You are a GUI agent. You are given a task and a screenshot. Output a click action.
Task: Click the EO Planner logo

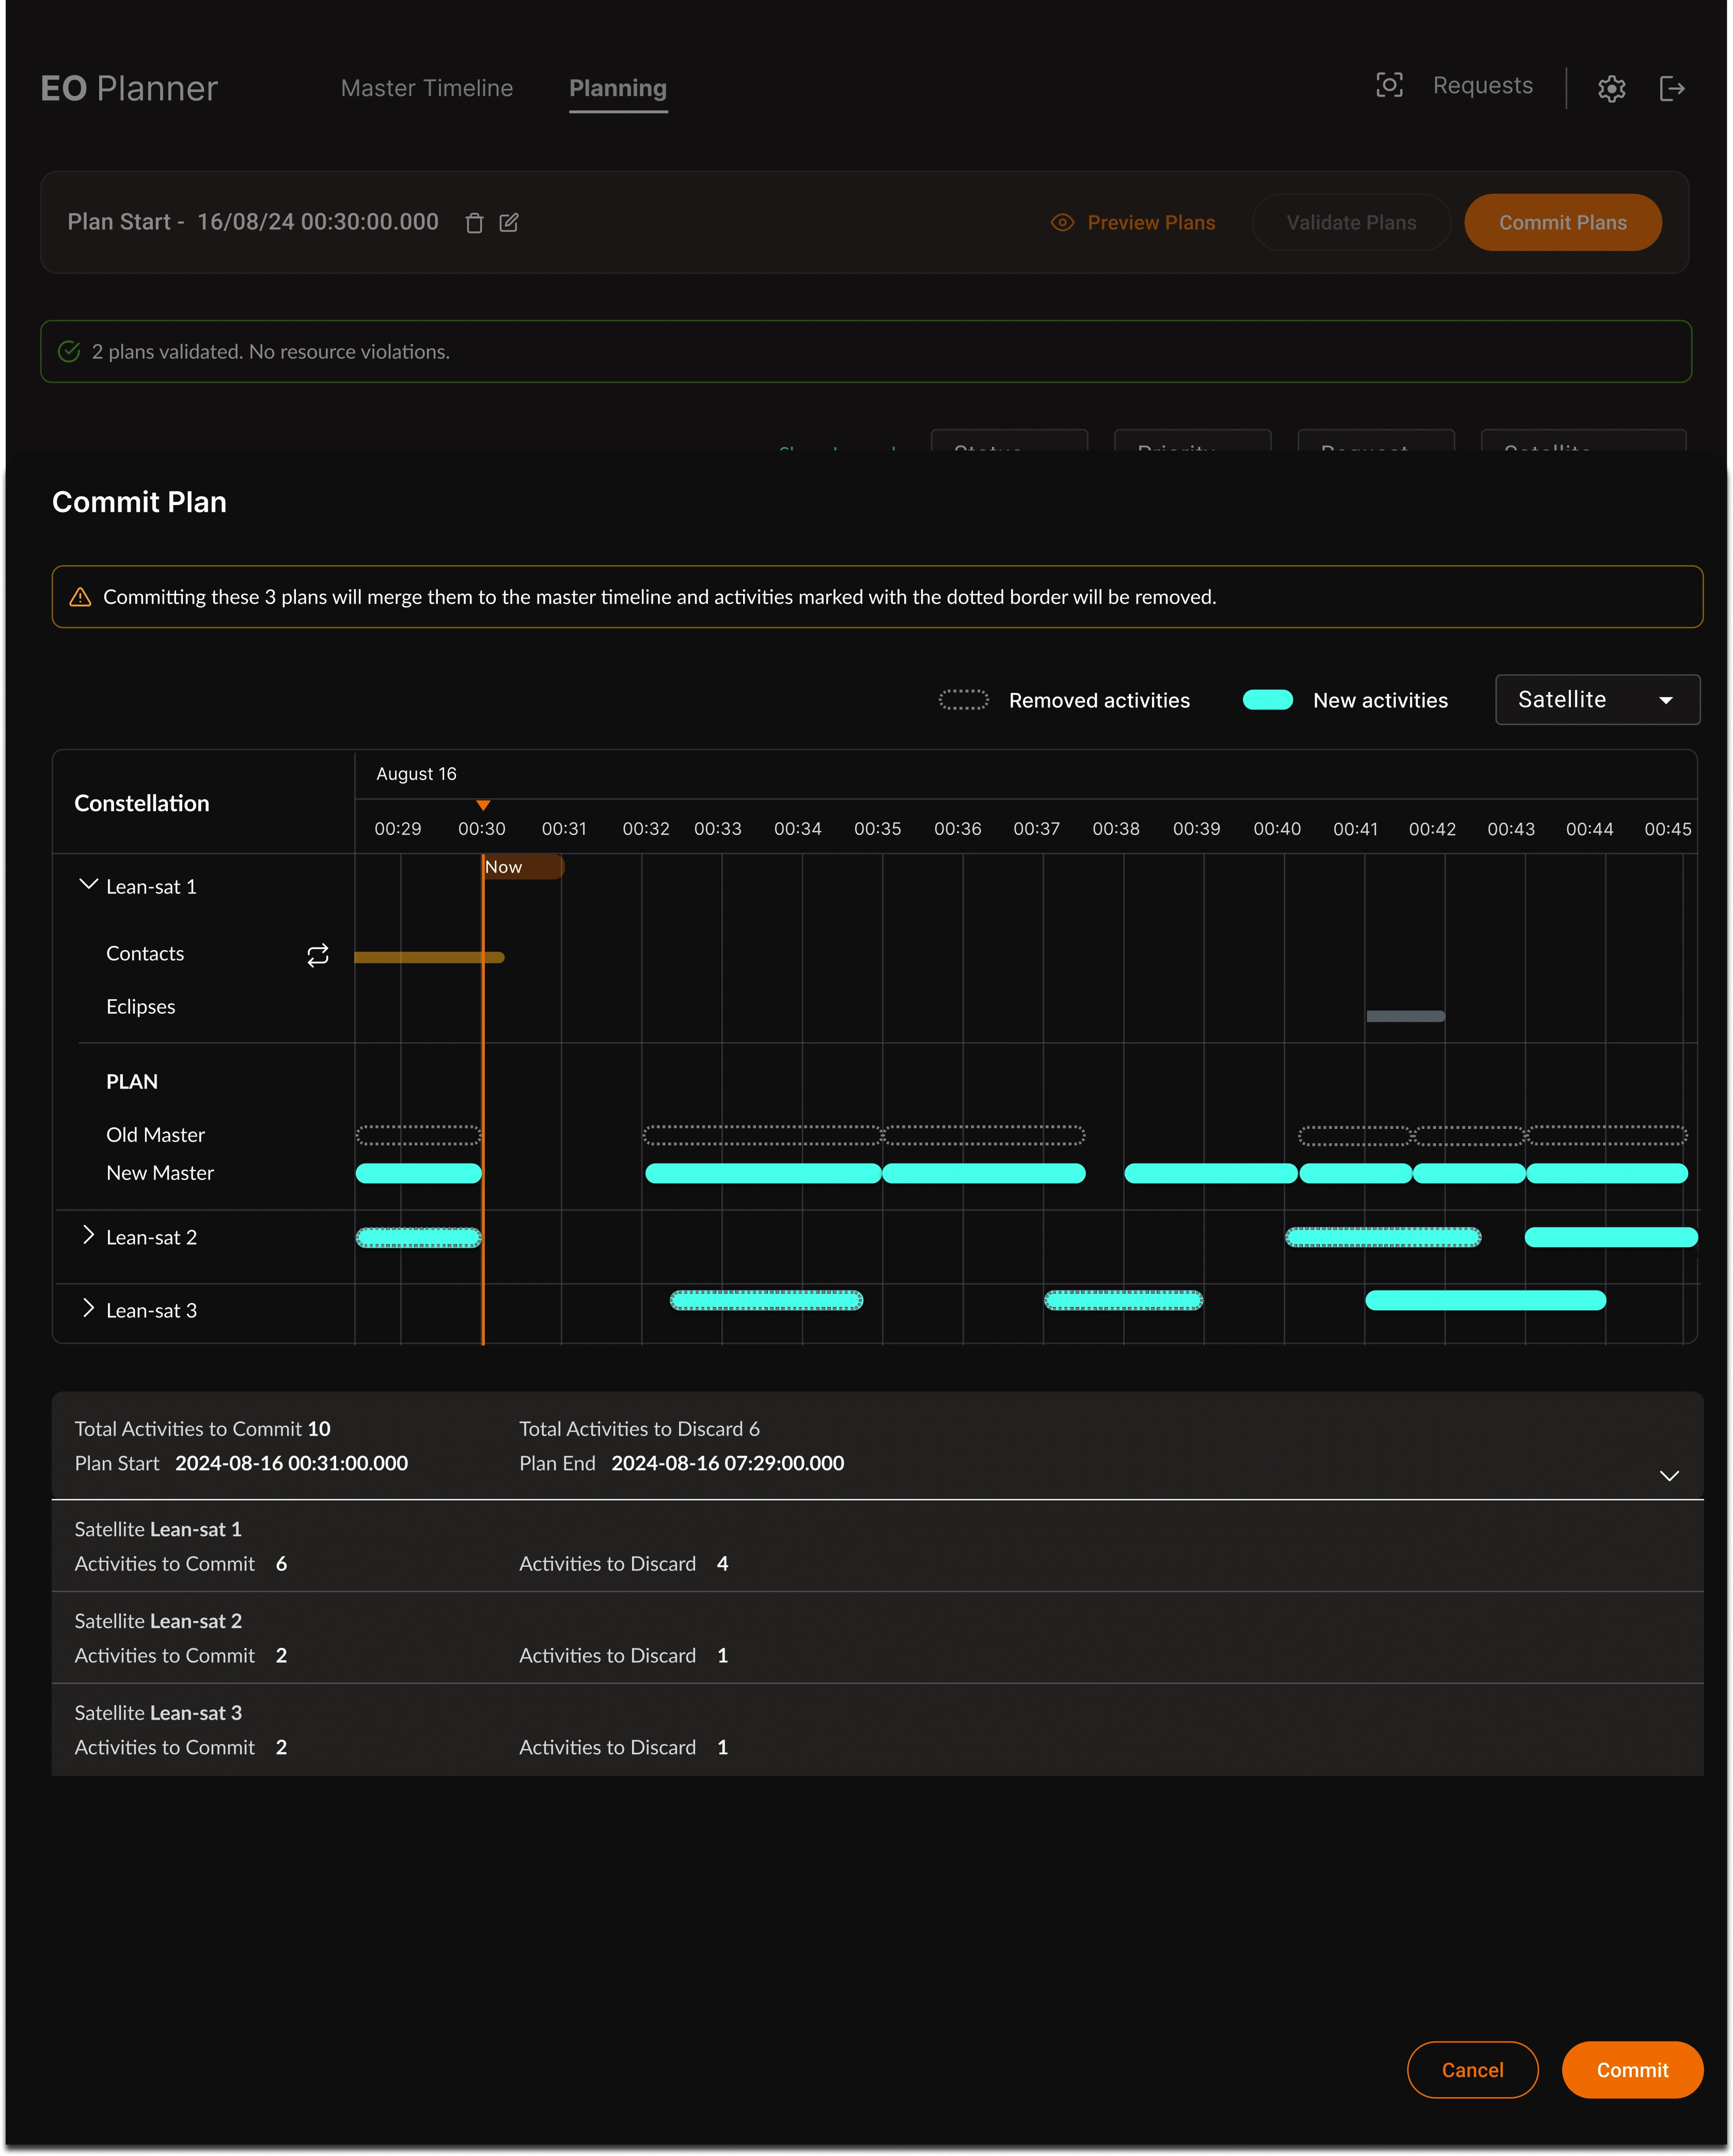coord(129,88)
